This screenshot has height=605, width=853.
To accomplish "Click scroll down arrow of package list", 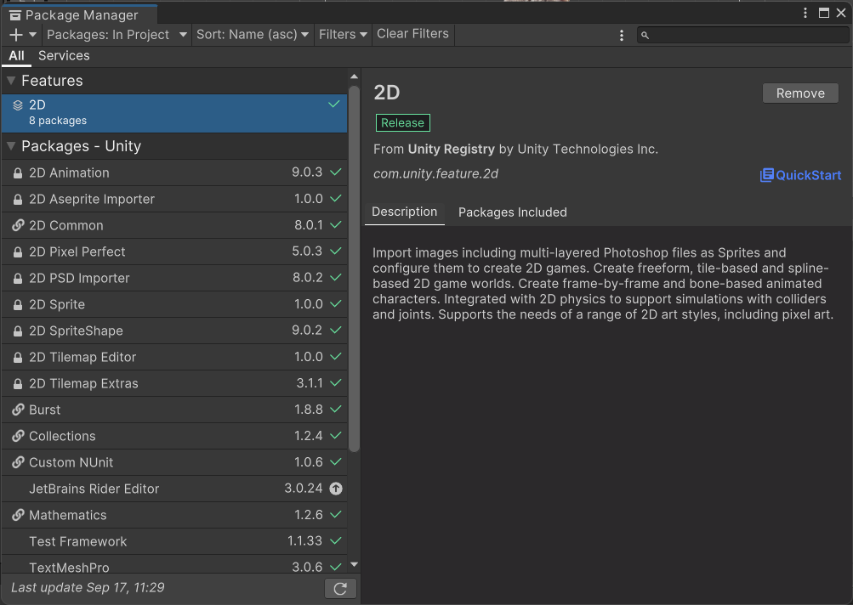I will point(354,565).
